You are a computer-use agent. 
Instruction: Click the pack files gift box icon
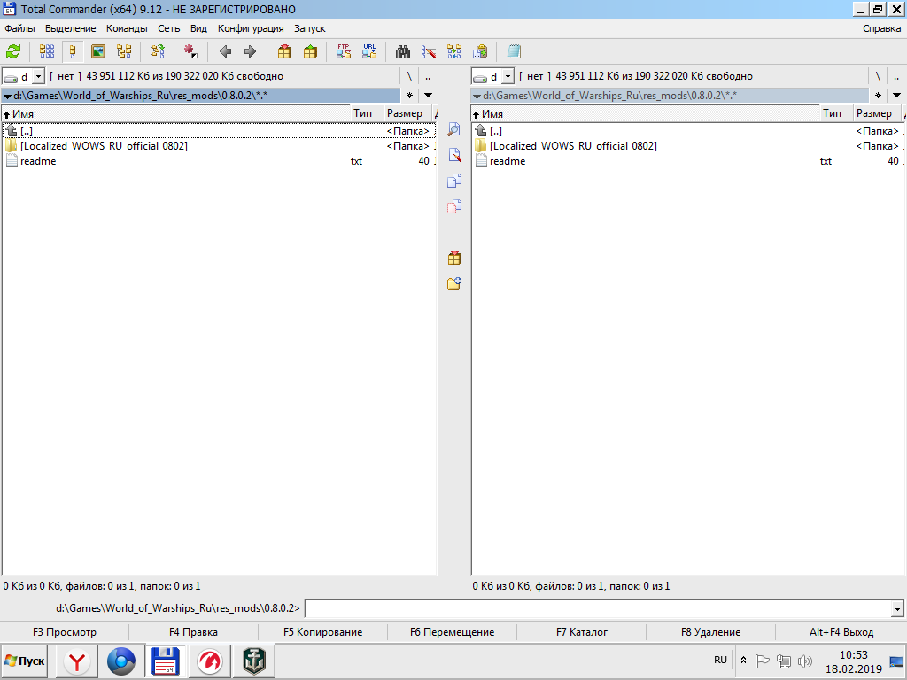(x=284, y=52)
